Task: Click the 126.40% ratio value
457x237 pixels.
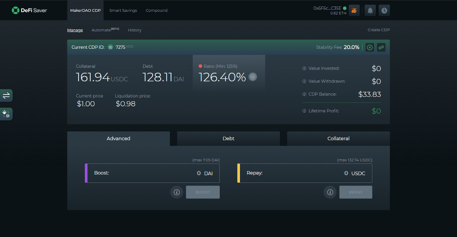Action: 222,77
